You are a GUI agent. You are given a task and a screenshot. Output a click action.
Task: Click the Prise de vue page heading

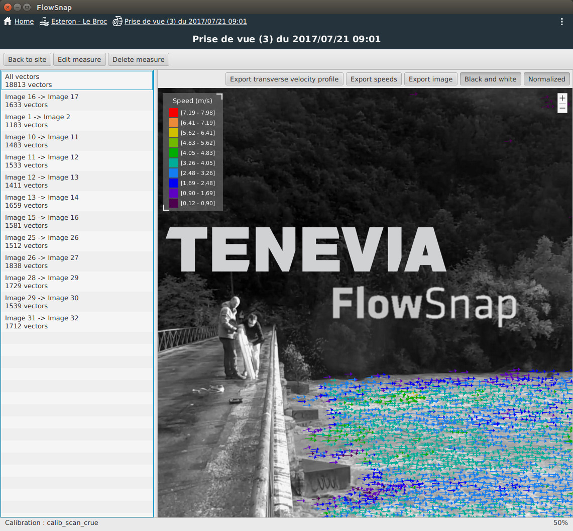pyautogui.click(x=286, y=39)
